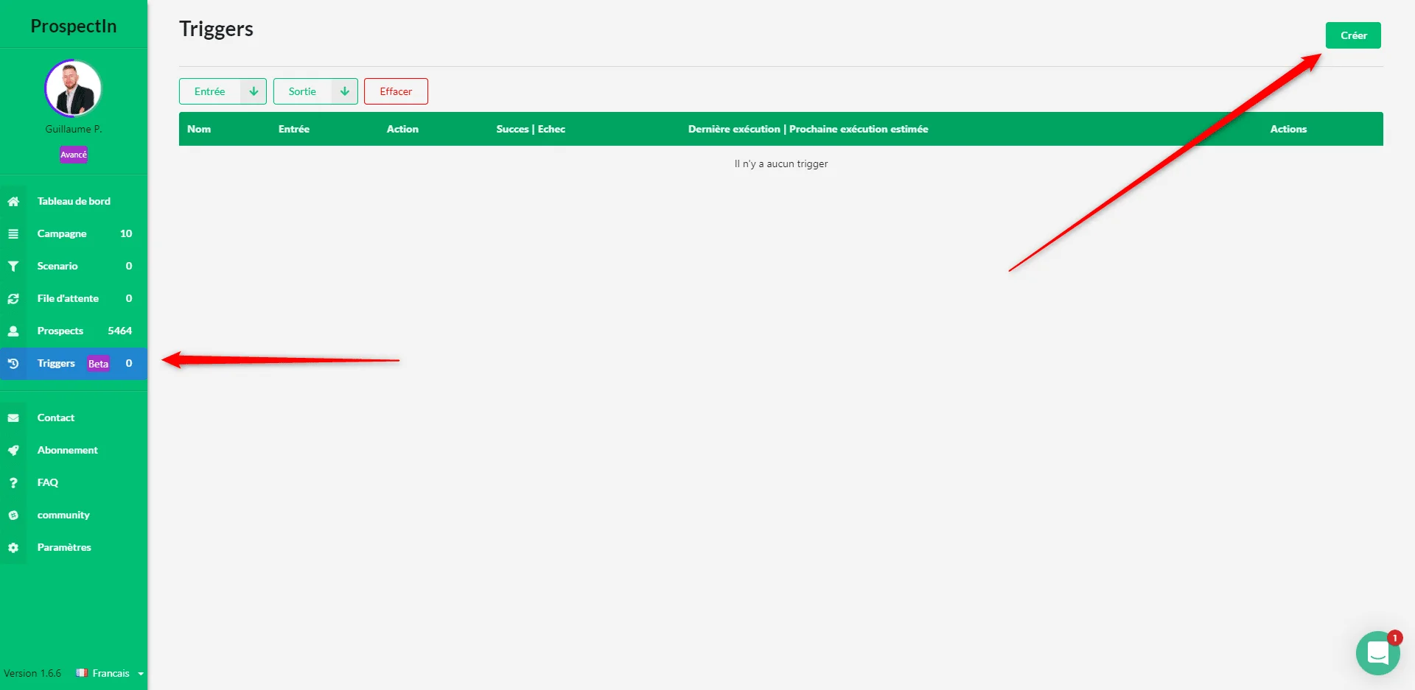Click the Actions column header
The image size is (1415, 690).
pyautogui.click(x=1288, y=129)
